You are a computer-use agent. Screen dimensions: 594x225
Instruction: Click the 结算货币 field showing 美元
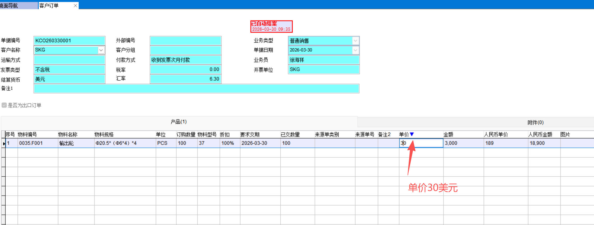[x=69, y=79]
